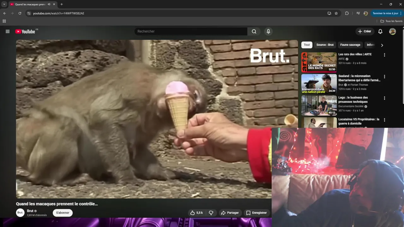The width and height of the screenshot is (404, 227).
Task: Open the media controls icon in Chrome toolbar
Action: (x=358, y=13)
